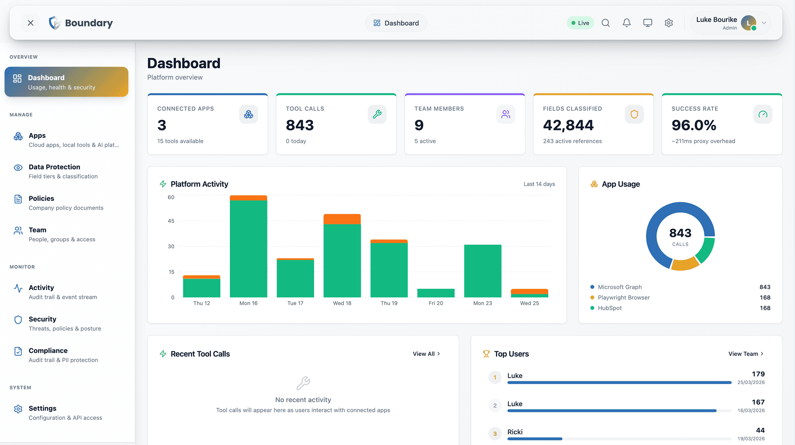
Task: Expand the Luke Bourike user menu chevron
Action: pyautogui.click(x=764, y=23)
